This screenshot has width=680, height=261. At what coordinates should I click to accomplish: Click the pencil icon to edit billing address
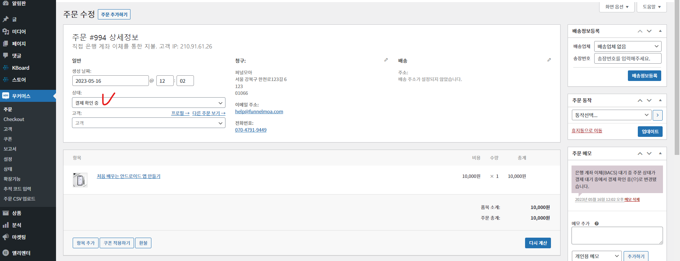point(386,60)
